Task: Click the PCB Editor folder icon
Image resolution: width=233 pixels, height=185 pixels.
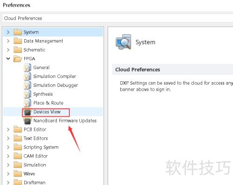Action: coord(18,129)
